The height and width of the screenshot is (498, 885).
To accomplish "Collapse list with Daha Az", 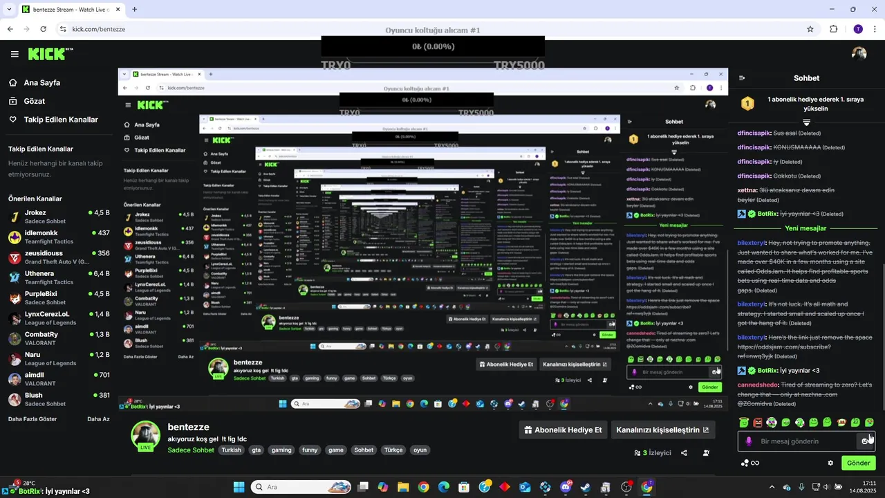I will click(x=98, y=419).
